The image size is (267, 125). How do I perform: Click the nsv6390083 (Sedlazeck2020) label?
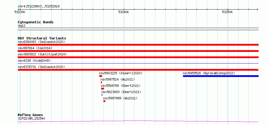tap(41, 42)
